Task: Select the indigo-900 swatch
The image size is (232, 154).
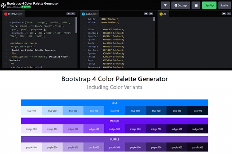Action: pyautogui.click(x=198, y=129)
